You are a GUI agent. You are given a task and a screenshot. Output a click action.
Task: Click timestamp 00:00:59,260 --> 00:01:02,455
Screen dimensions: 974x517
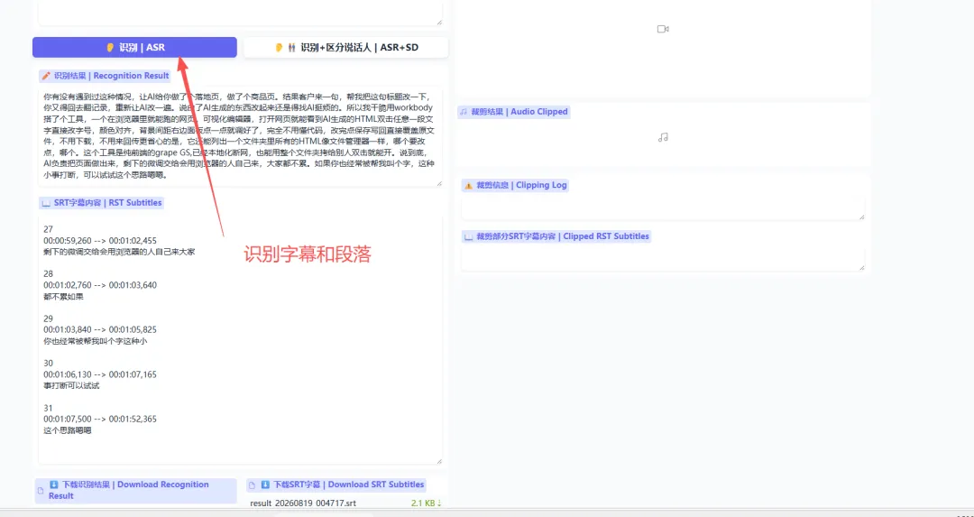(100, 241)
